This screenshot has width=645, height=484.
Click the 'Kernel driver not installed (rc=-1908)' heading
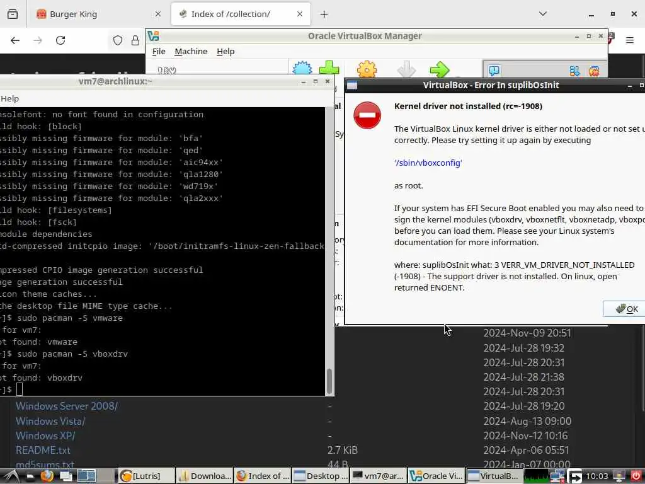click(468, 106)
